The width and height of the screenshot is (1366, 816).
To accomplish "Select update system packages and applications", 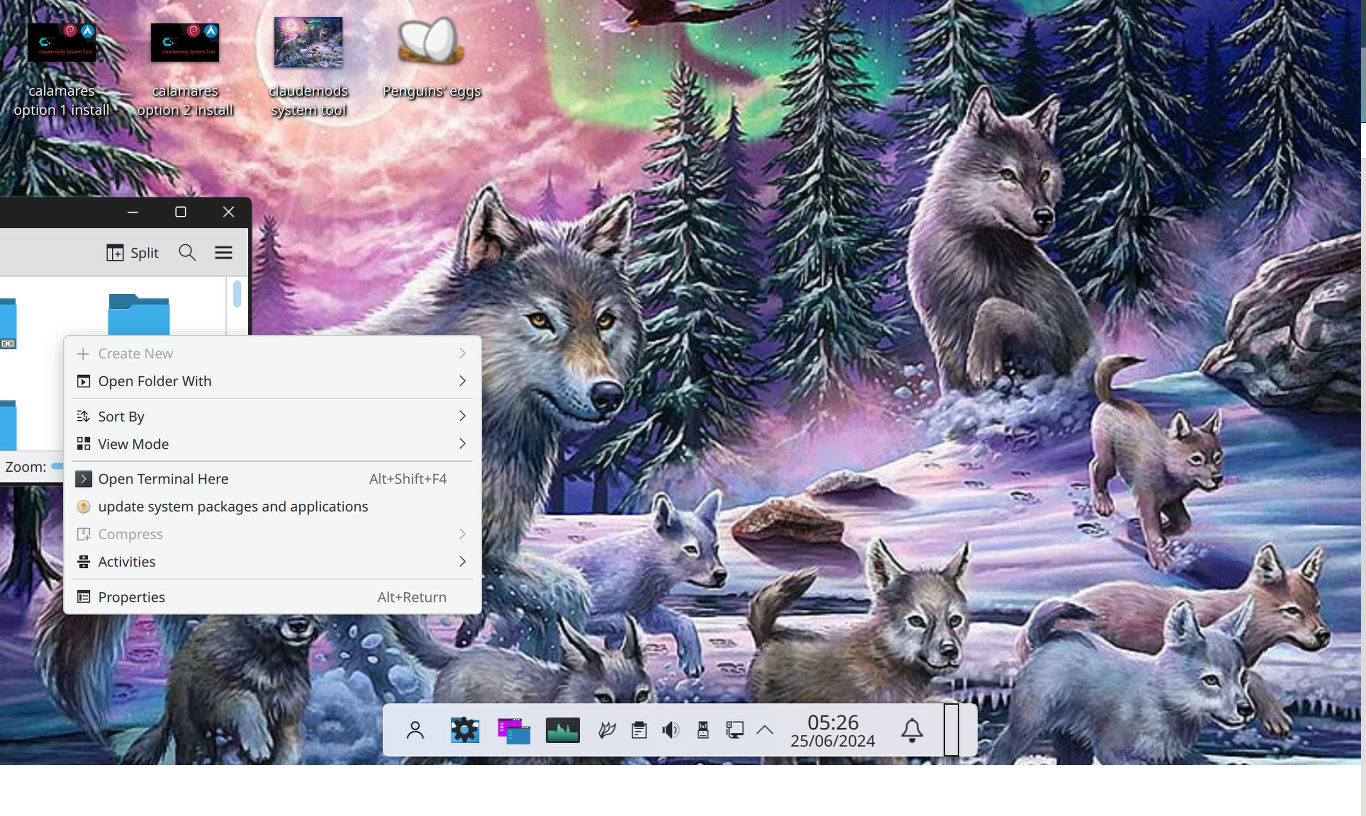I will (272, 506).
